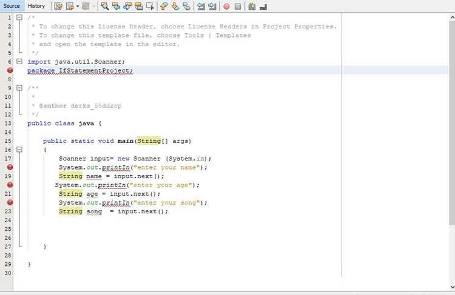The image size is (455, 295).
Task: Click "package IfStatementProject;" underlined text
Action: click(x=80, y=71)
